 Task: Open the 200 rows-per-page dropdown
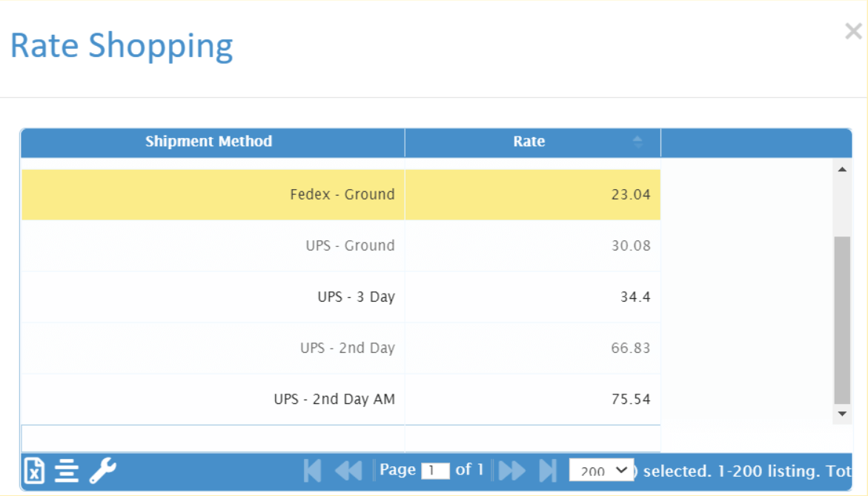601,470
